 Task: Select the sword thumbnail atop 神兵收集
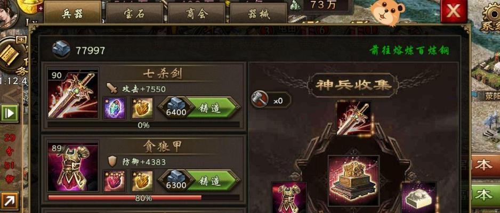pos(354,118)
